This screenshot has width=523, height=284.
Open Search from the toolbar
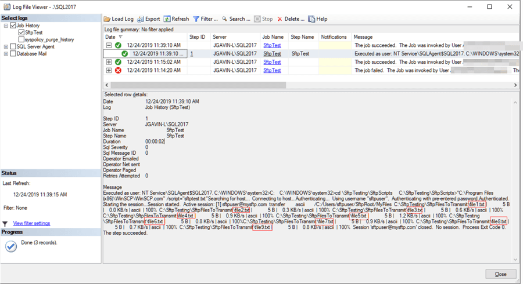tap(224, 19)
